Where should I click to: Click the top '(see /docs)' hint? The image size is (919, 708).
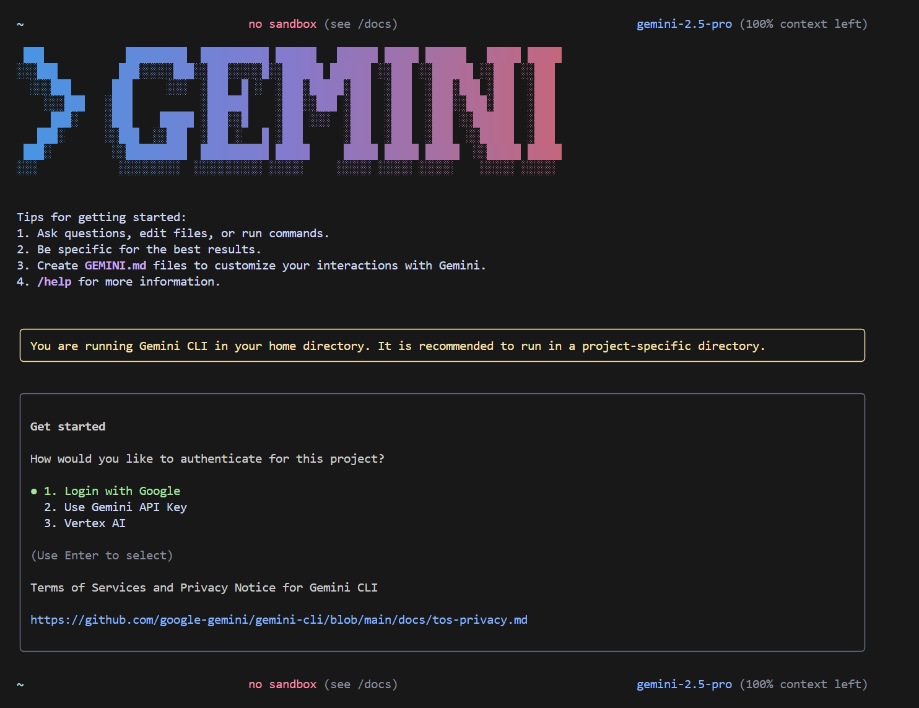pyautogui.click(x=361, y=24)
